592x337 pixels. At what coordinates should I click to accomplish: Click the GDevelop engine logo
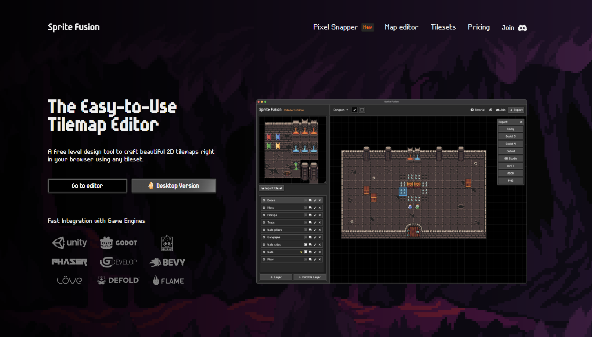click(x=119, y=262)
